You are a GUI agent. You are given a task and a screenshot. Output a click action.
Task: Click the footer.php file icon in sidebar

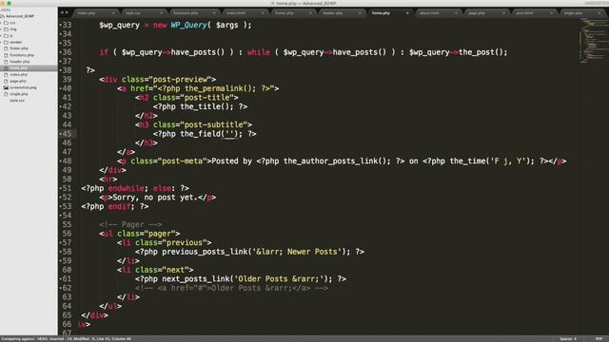coord(6,48)
